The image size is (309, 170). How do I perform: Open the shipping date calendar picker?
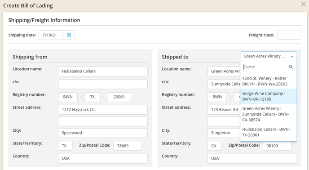click(69, 35)
